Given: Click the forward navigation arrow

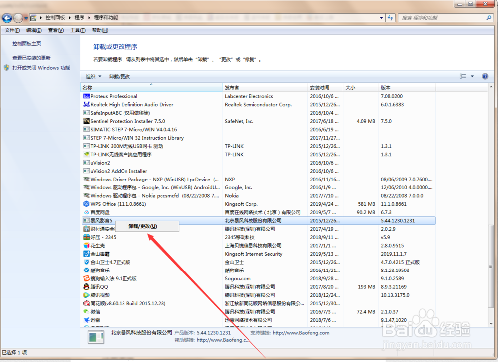Looking at the screenshot, I should point(18,18).
